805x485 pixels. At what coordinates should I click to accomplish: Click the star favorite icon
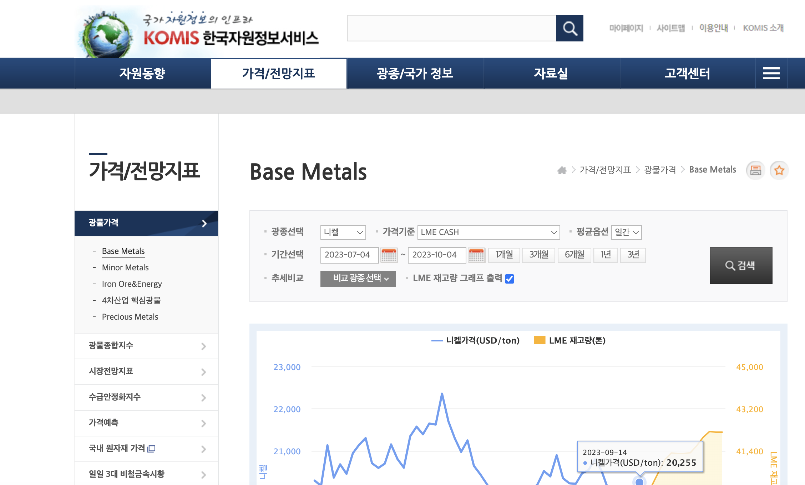click(x=779, y=170)
